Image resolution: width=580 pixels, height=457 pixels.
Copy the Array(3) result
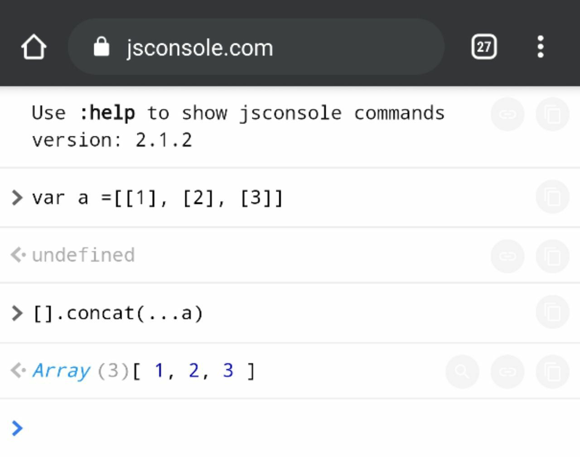(x=552, y=372)
